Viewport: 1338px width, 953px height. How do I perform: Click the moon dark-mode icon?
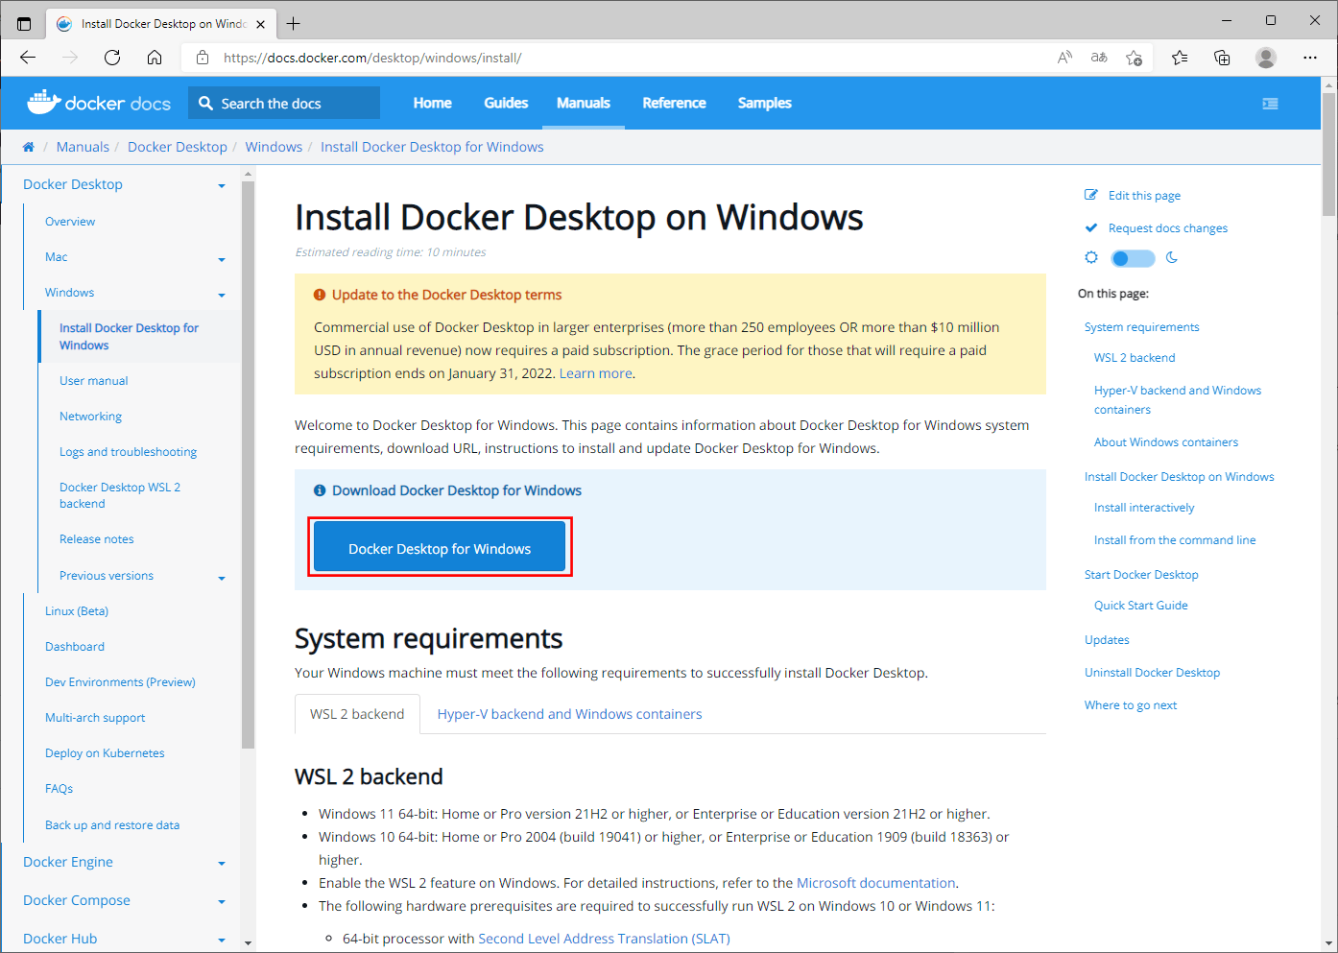click(1172, 257)
